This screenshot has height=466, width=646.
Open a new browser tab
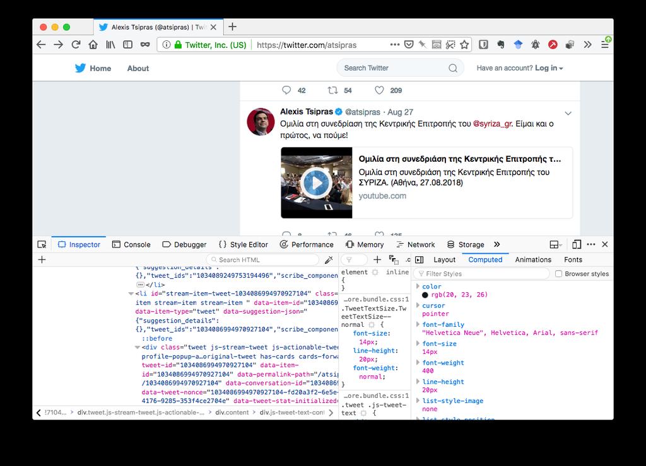232,26
